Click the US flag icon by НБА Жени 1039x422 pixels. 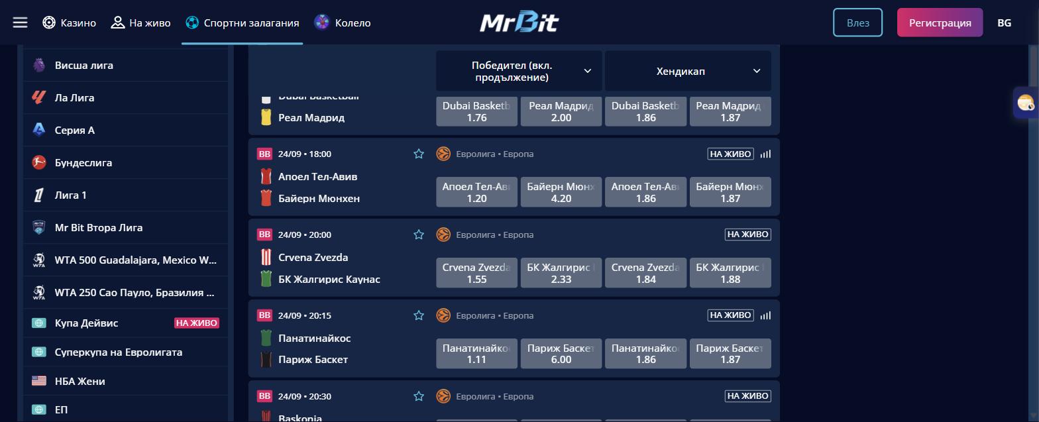click(39, 381)
